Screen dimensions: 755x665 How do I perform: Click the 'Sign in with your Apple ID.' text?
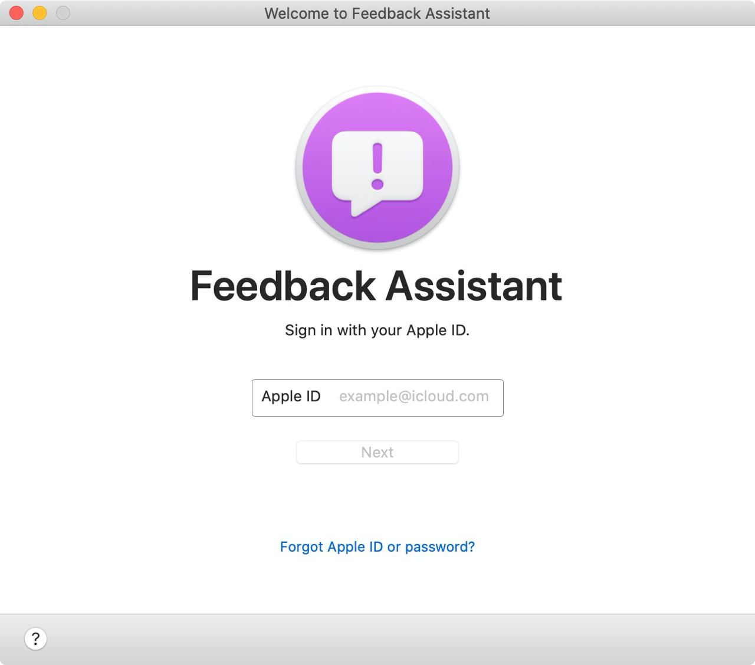pos(377,330)
